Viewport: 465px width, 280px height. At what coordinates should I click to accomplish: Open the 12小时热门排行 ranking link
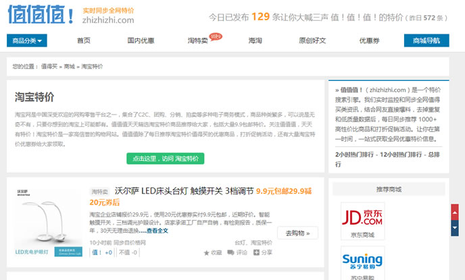401,155
